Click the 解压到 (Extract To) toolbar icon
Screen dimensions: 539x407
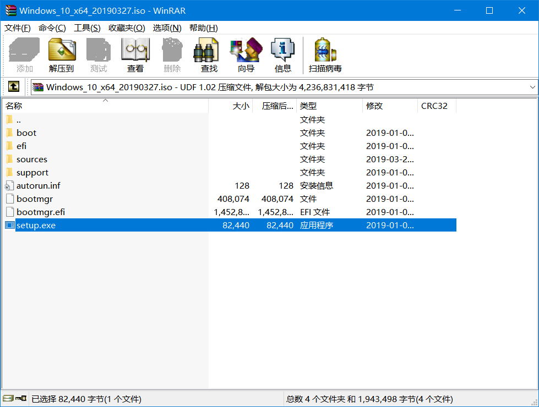pos(62,55)
